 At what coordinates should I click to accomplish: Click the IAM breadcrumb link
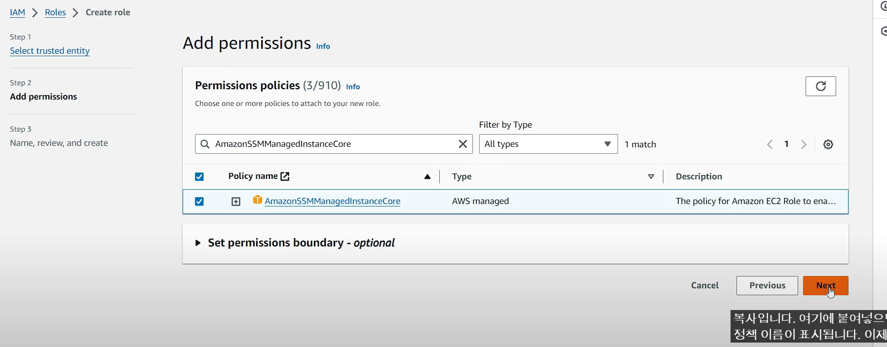(x=17, y=12)
